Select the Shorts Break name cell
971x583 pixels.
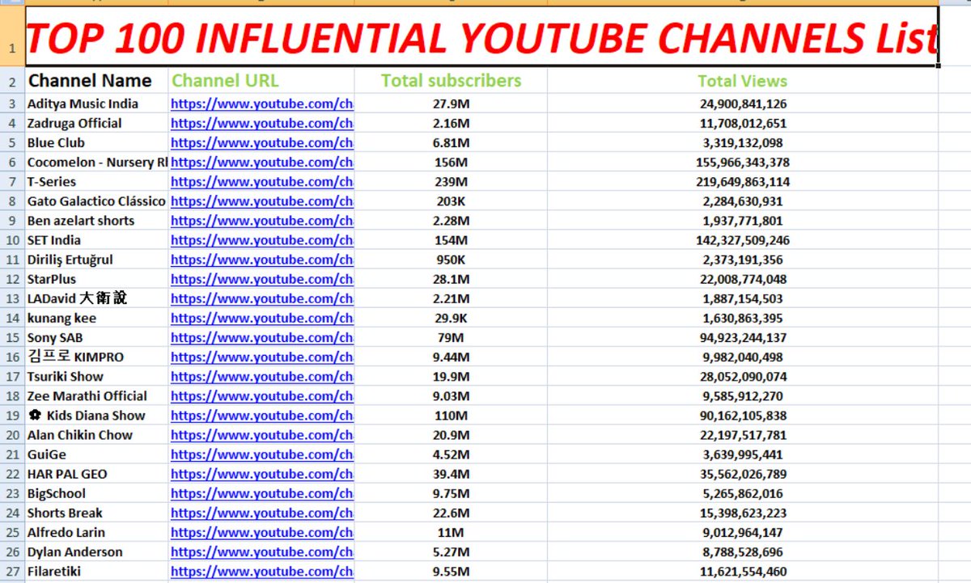click(96, 513)
